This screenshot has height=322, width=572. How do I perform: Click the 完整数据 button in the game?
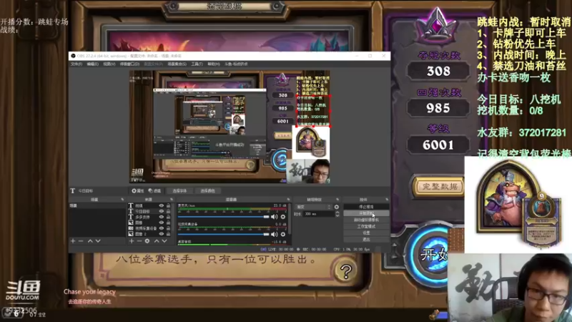[x=438, y=187]
